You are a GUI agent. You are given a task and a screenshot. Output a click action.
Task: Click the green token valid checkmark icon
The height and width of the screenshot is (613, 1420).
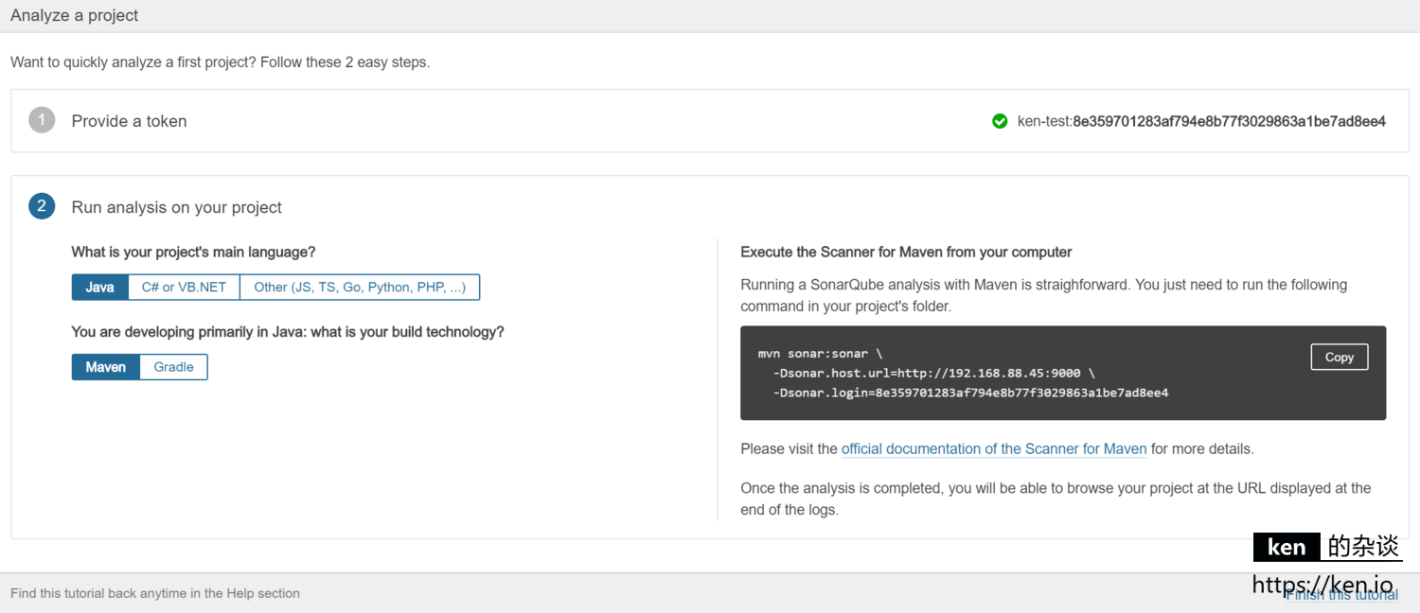click(1000, 121)
